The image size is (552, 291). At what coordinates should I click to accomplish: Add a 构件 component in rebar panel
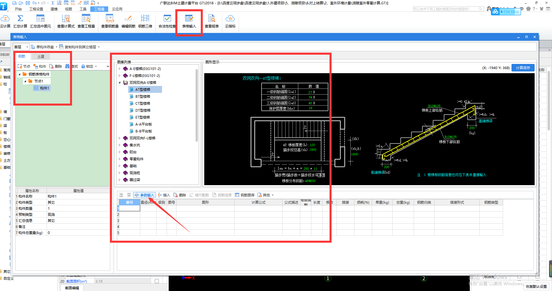coord(40,66)
